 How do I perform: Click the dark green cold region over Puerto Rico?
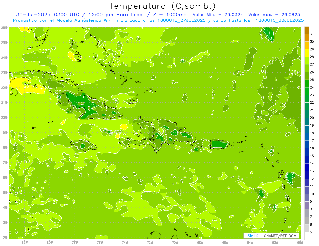pyautogui.click(x=219, y=145)
